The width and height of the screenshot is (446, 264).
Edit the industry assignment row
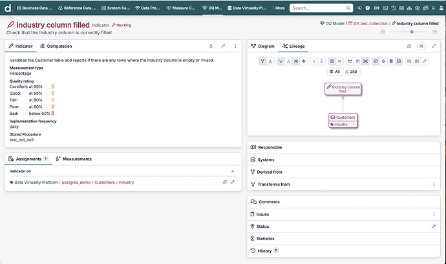tap(233, 182)
